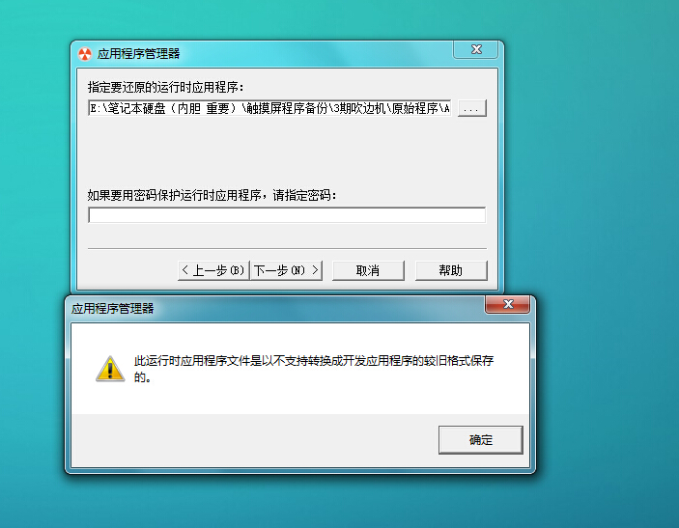679x528 pixels.
Task: Click the warning dialog's 应用程序管理器 title bar
Action: [277, 308]
